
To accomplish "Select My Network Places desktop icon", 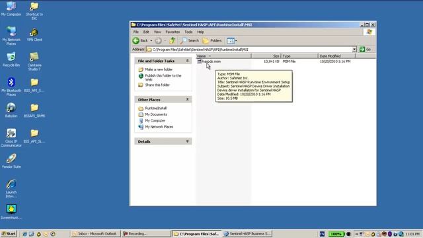I will pos(11,36).
